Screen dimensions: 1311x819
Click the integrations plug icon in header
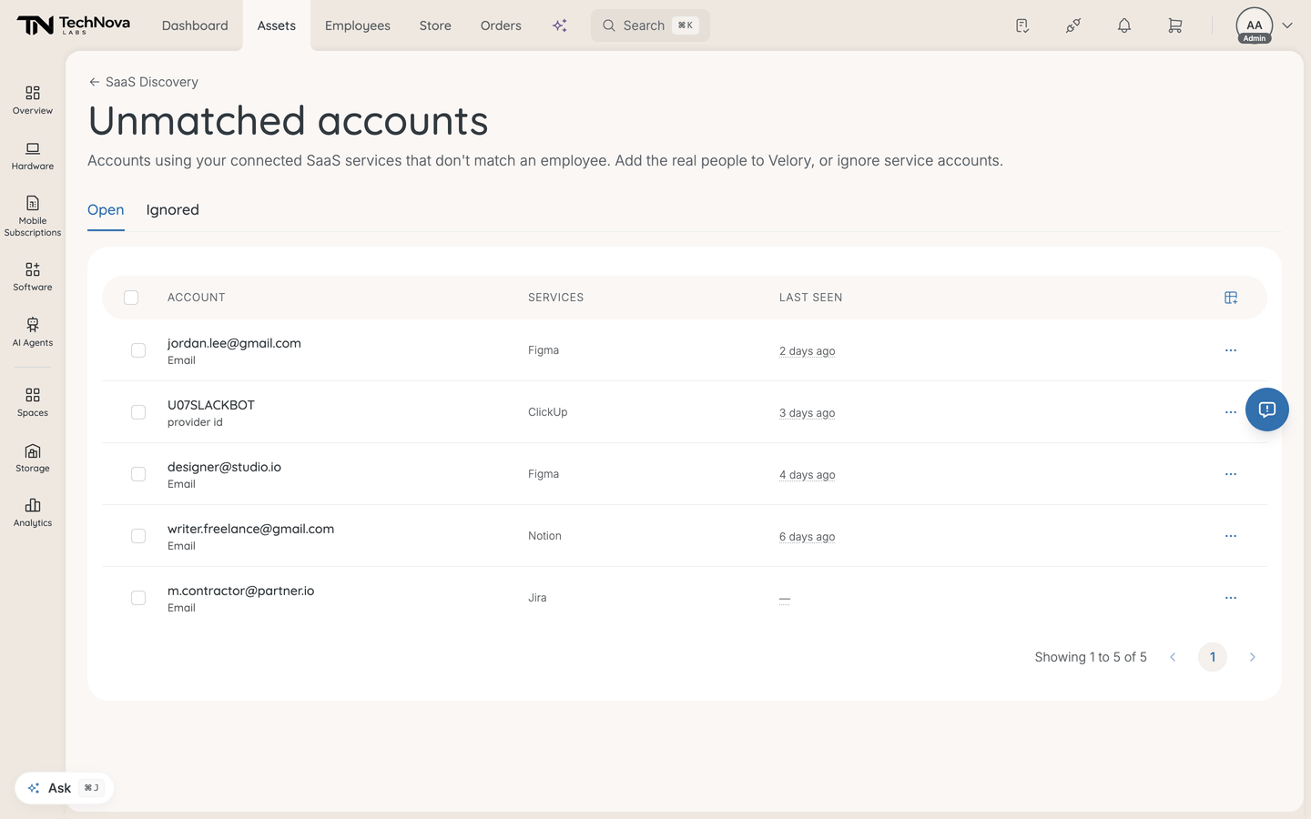click(x=1073, y=25)
